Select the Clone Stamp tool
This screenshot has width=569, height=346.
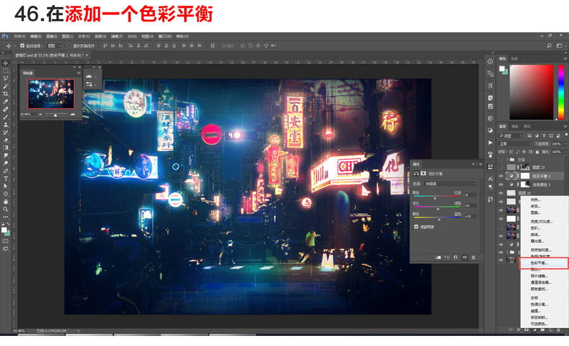click(6, 124)
